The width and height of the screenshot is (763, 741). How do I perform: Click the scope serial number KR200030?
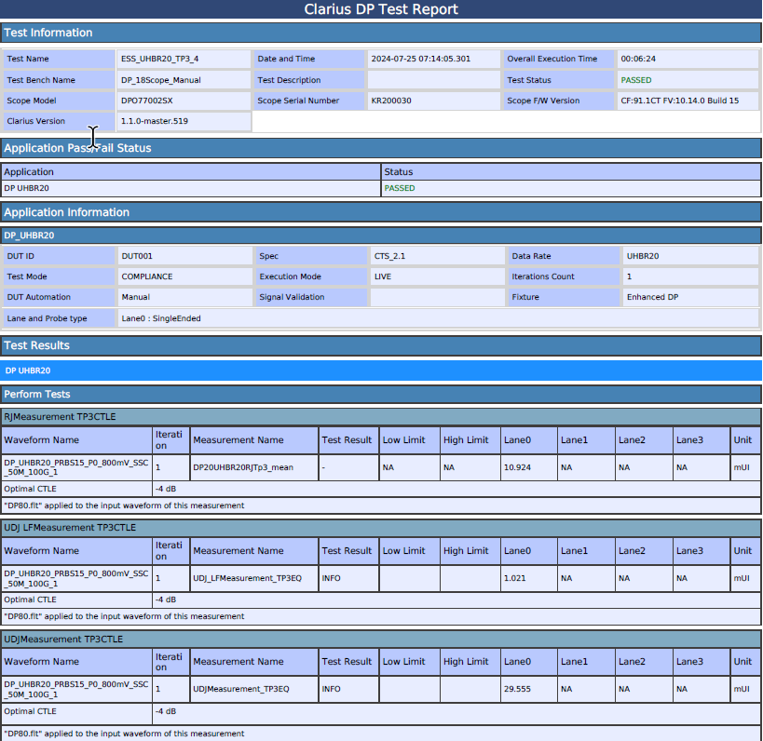pyautogui.click(x=391, y=101)
